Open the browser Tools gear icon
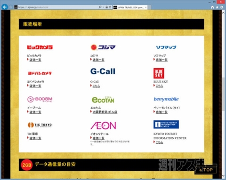226x180 pixels. tap(222, 7)
